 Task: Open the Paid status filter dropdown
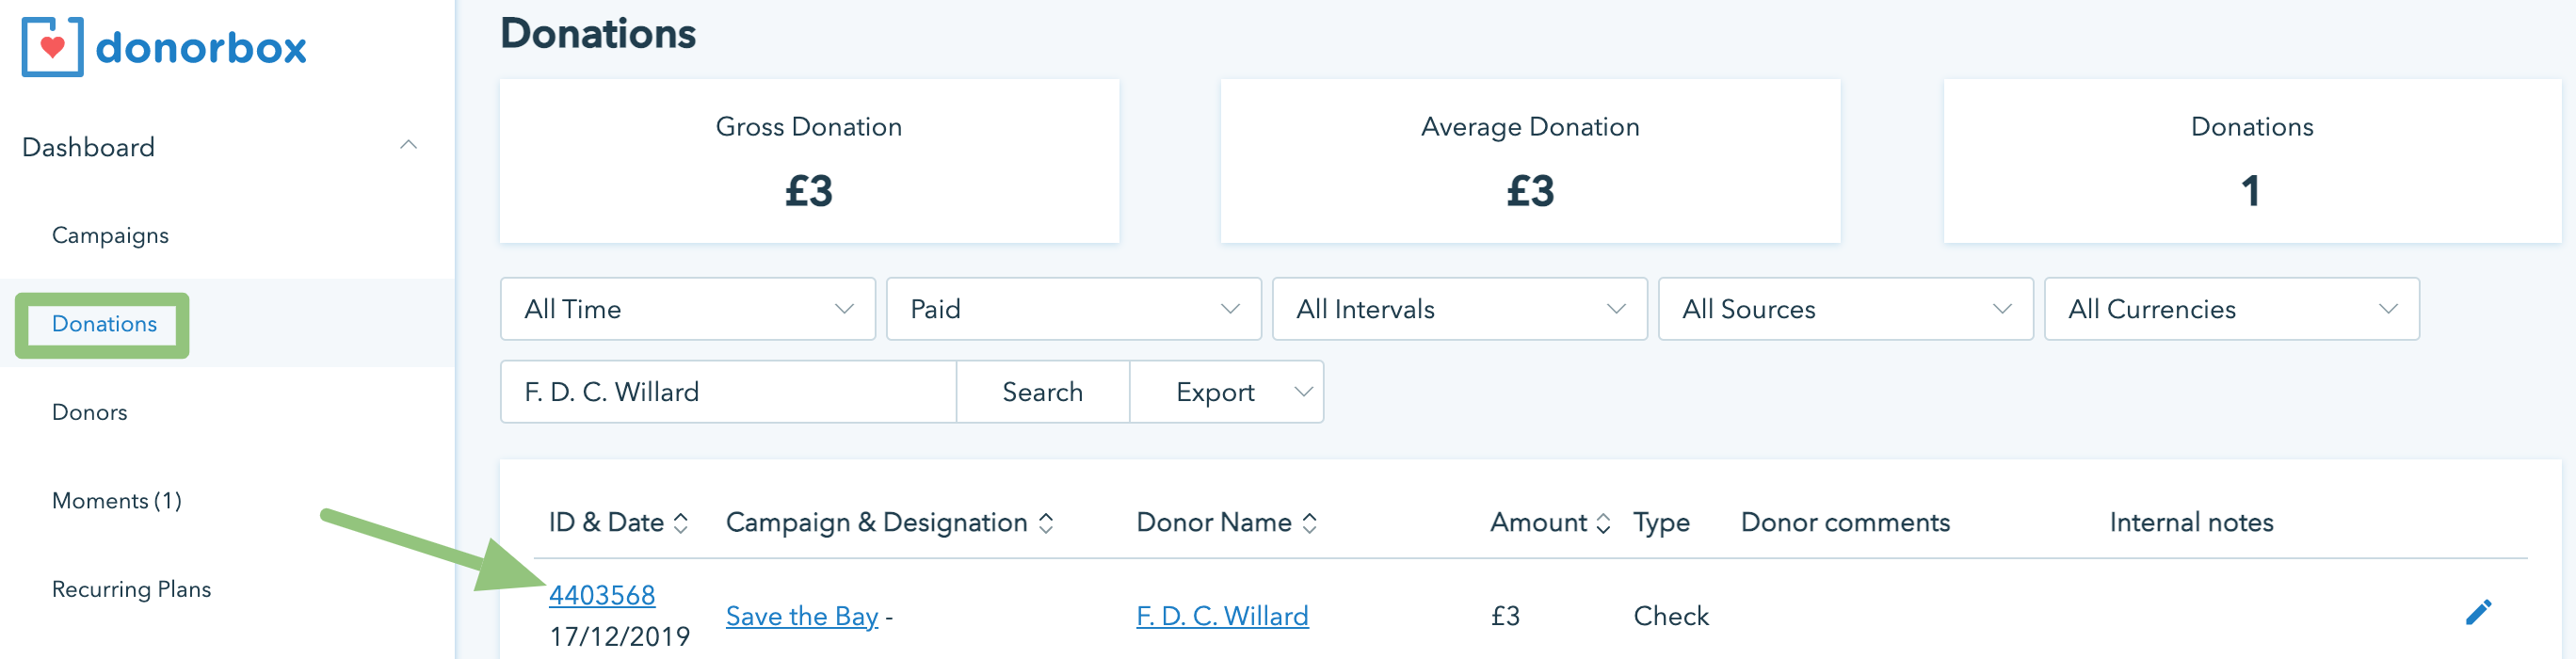tap(1073, 309)
